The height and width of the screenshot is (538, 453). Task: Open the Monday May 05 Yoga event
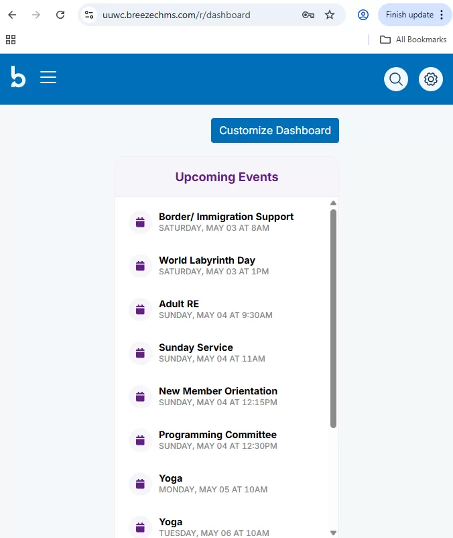tap(170, 478)
